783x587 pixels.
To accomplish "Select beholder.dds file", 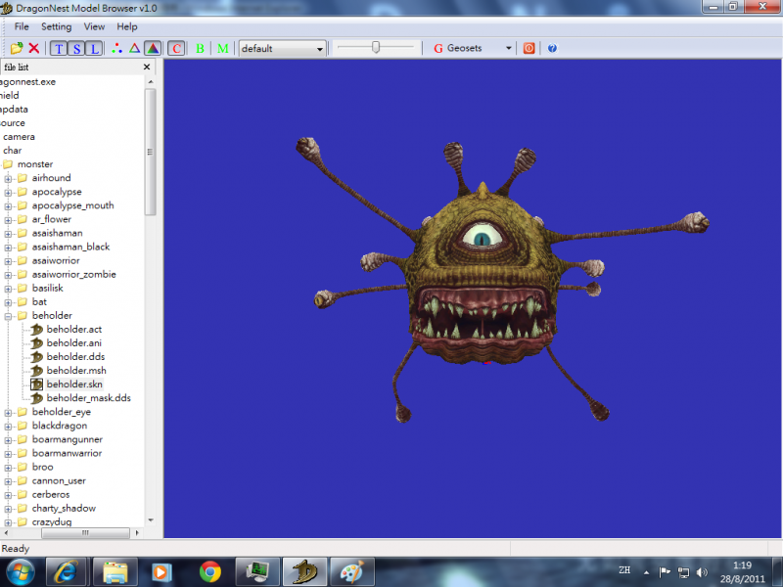I will 75,356.
